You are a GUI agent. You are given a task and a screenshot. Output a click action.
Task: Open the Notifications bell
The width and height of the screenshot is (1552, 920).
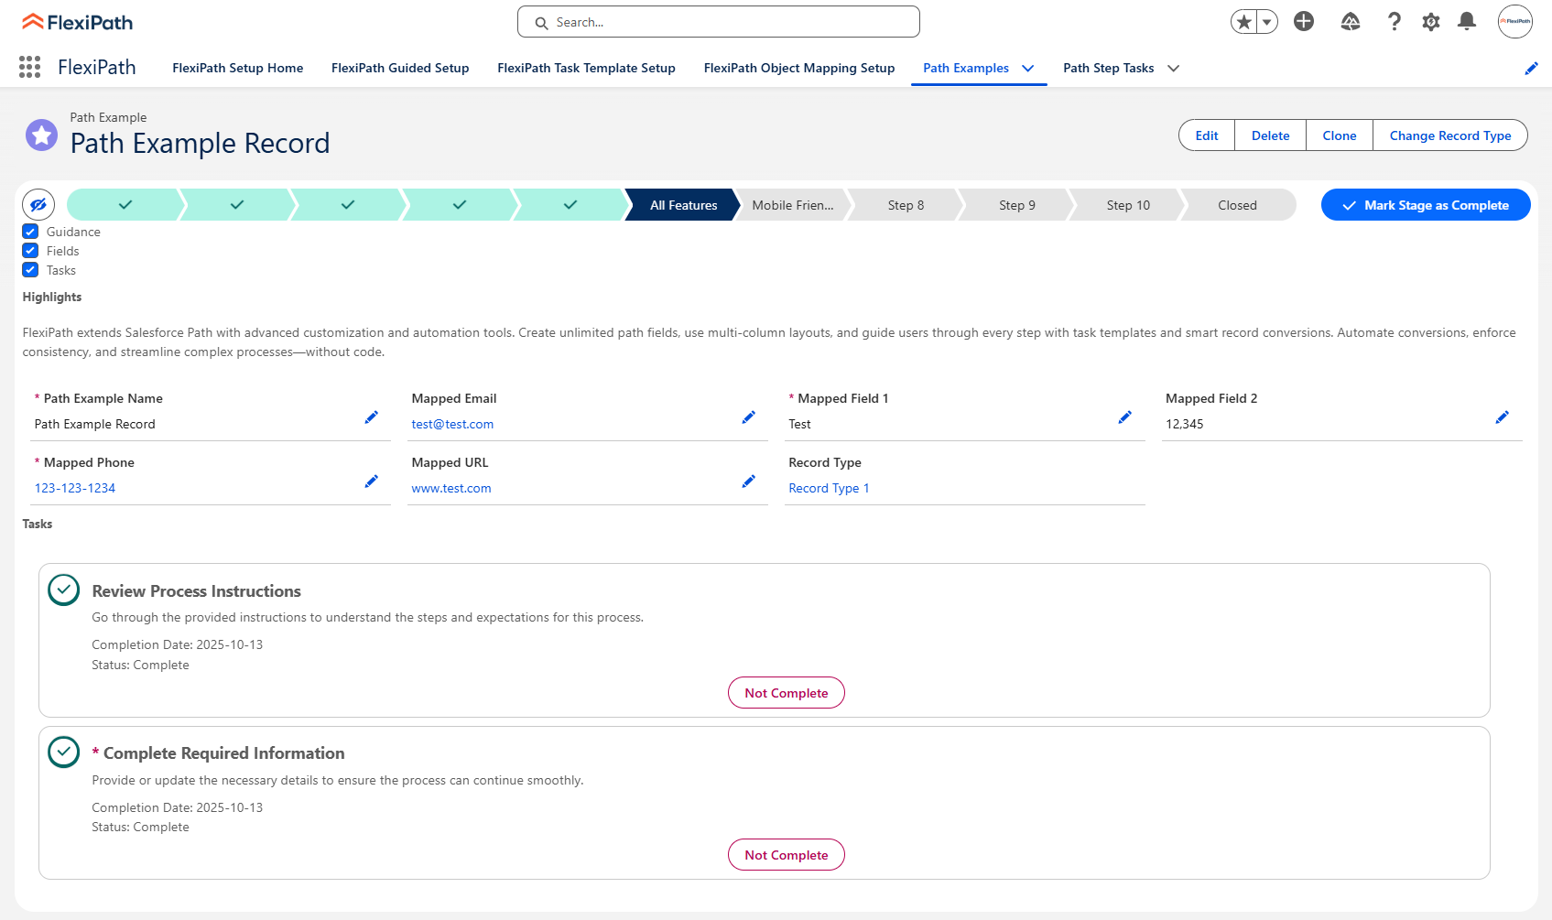pos(1466,22)
